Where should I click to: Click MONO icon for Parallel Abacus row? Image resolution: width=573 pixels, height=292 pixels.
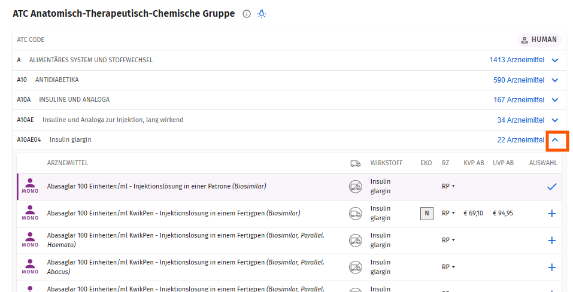(30, 267)
